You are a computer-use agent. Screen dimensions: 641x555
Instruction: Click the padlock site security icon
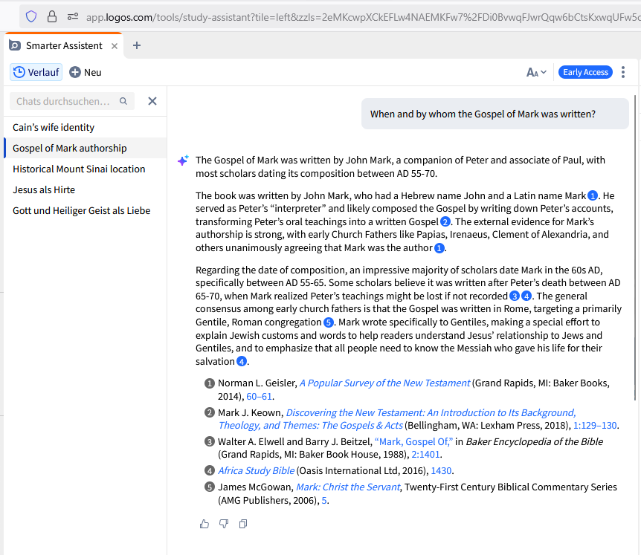[52, 17]
